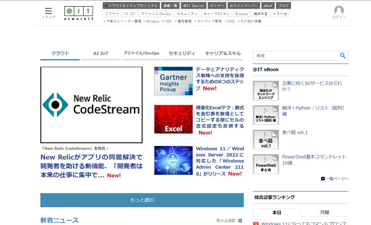Select AI IoT in the category nav bar

(130, 14)
